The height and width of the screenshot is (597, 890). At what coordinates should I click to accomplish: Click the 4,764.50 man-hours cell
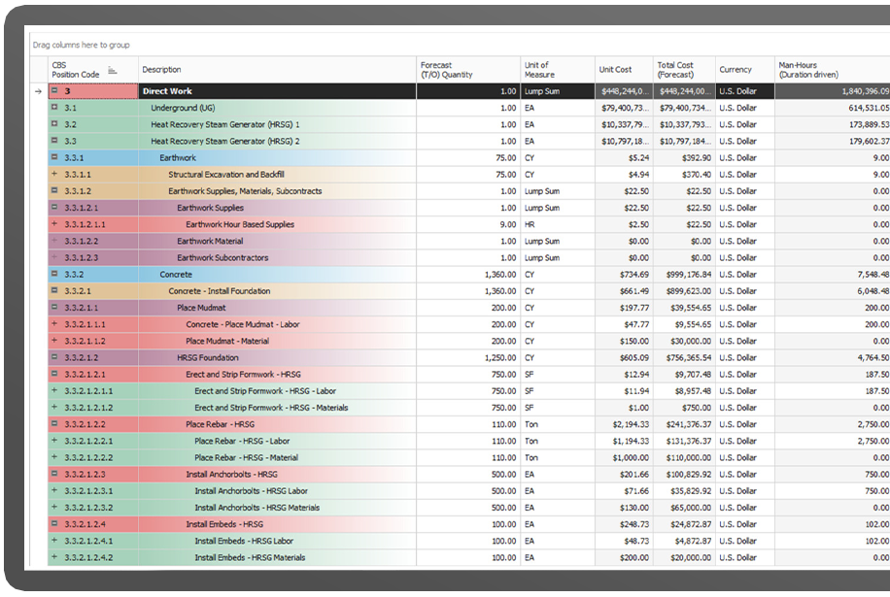(832, 358)
